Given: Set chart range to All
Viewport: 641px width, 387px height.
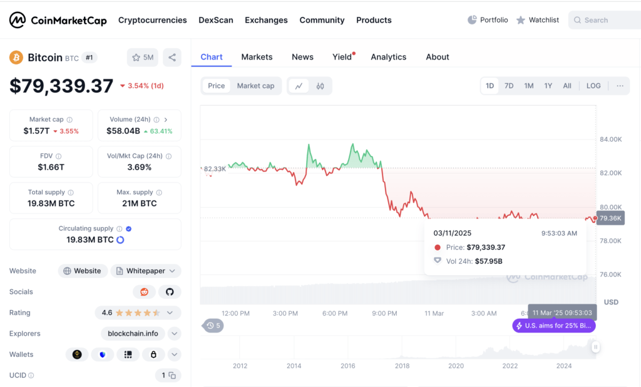Looking at the screenshot, I should [x=567, y=86].
